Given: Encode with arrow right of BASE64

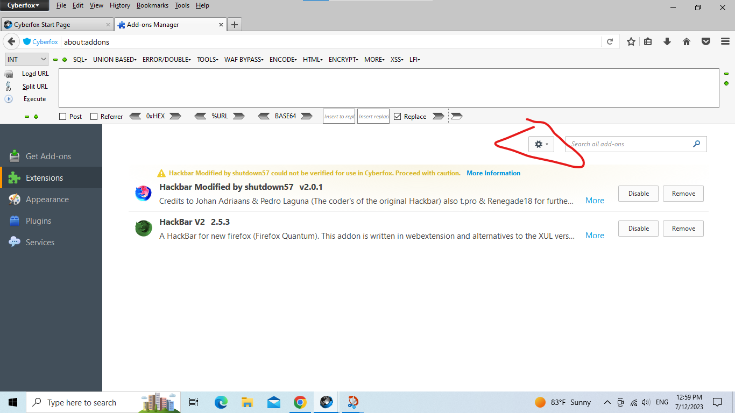Looking at the screenshot, I should pos(307,116).
